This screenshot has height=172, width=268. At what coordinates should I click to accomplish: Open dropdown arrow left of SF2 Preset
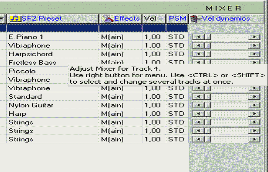(x=2, y=18)
